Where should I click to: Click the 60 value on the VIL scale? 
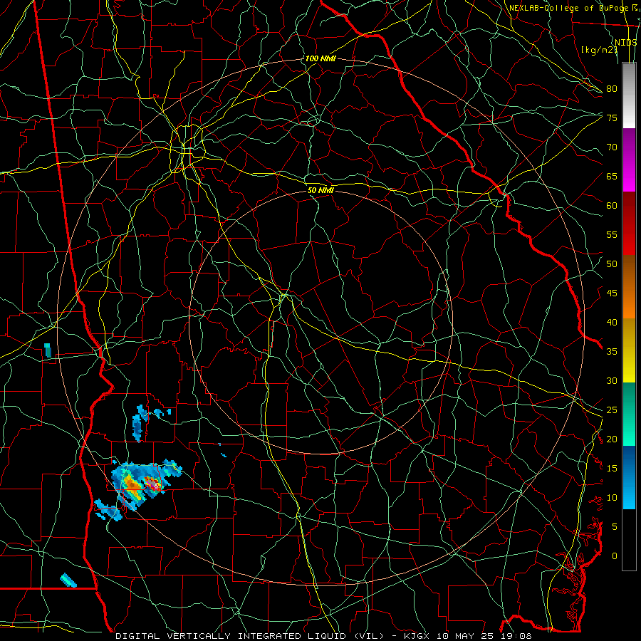click(612, 206)
